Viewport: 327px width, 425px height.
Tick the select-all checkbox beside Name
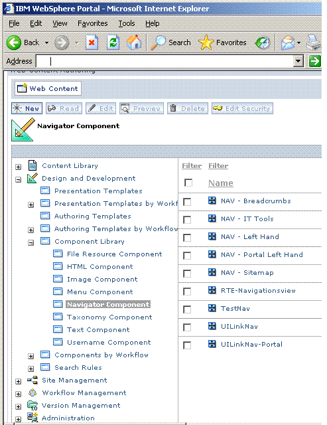pos(188,183)
